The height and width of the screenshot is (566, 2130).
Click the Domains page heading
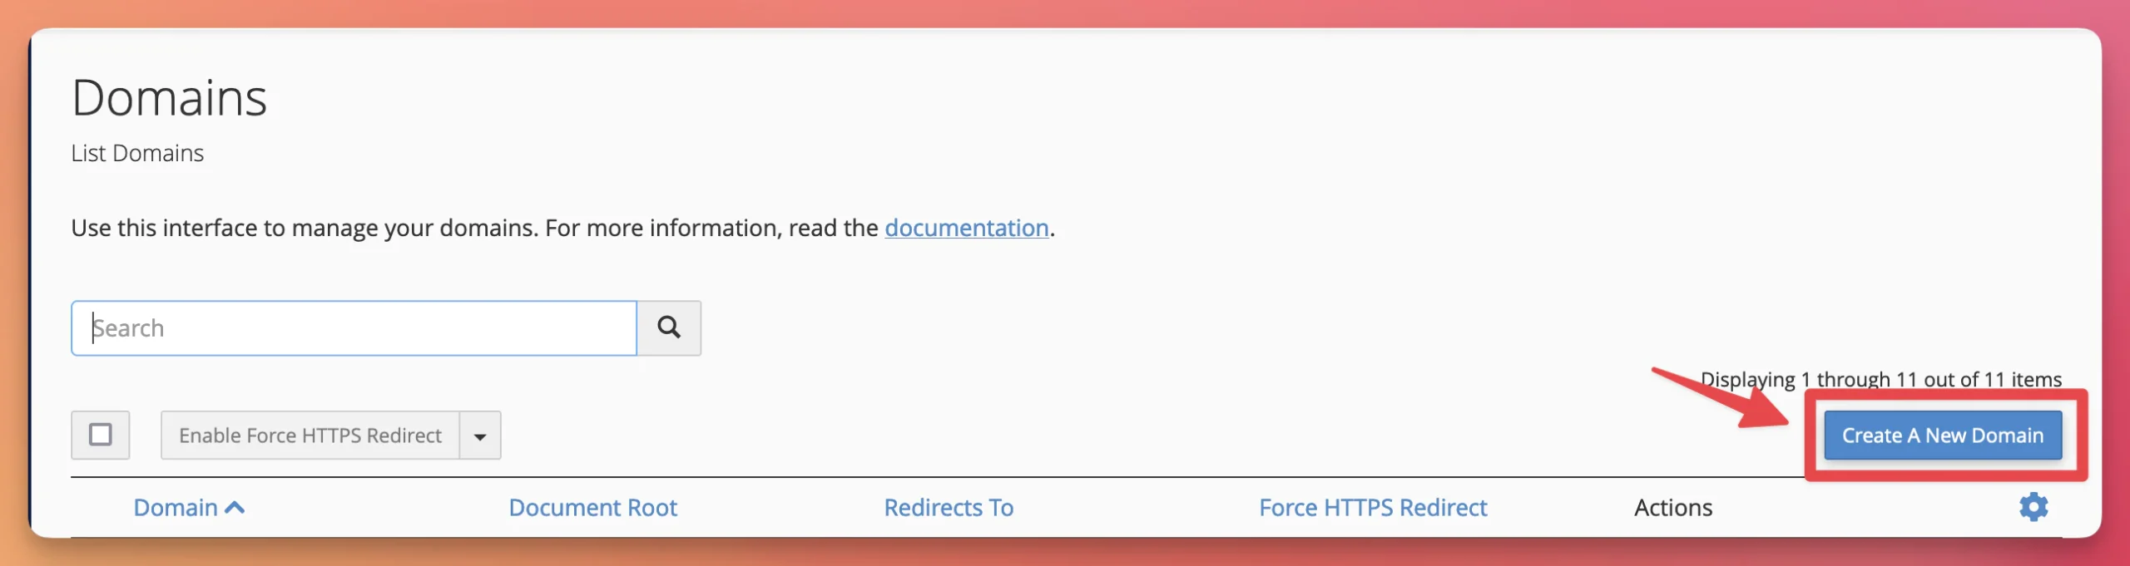pyautogui.click(x=169, y=98)
